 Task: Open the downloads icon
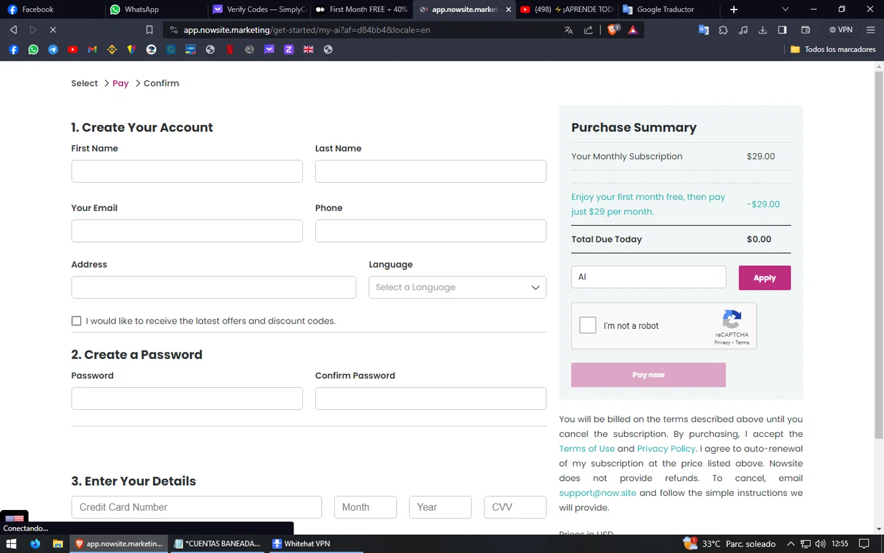coord(763,29)
